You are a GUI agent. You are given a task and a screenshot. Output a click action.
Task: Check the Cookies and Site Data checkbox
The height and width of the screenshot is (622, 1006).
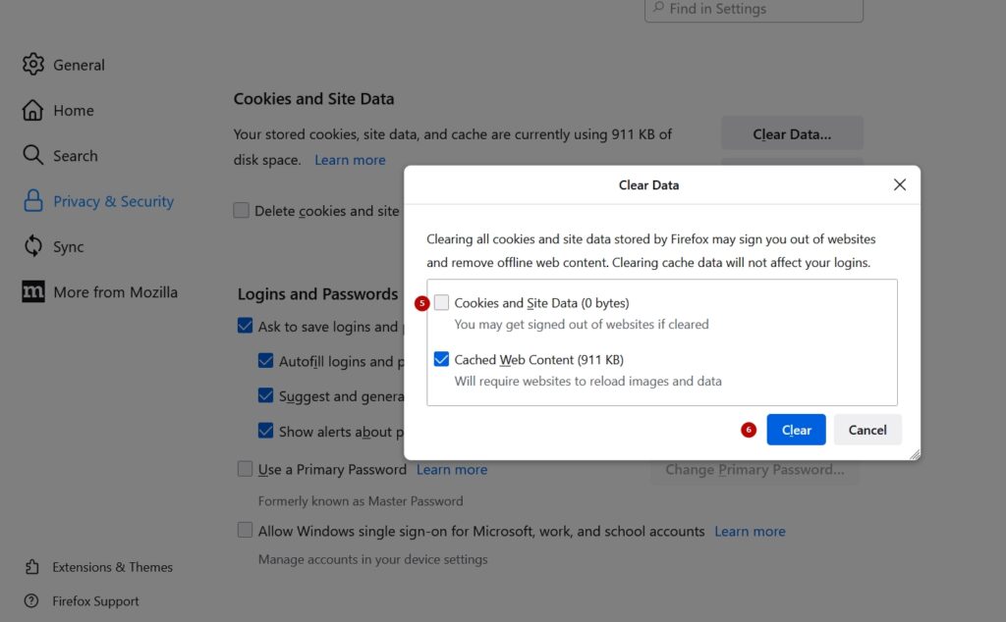441,302
